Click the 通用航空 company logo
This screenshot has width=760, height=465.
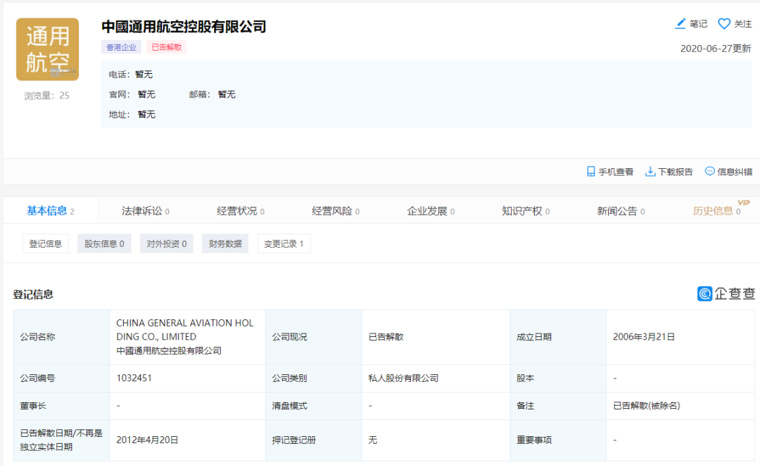48,49
